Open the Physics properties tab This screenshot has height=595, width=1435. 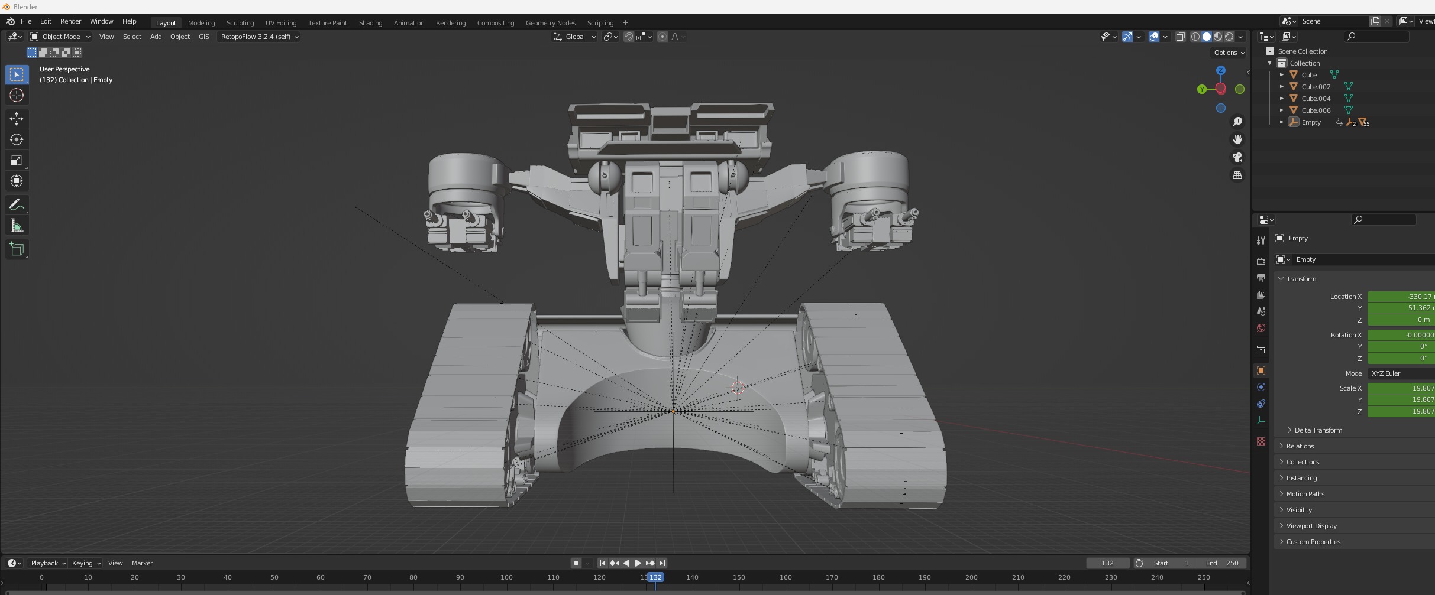1261,387
